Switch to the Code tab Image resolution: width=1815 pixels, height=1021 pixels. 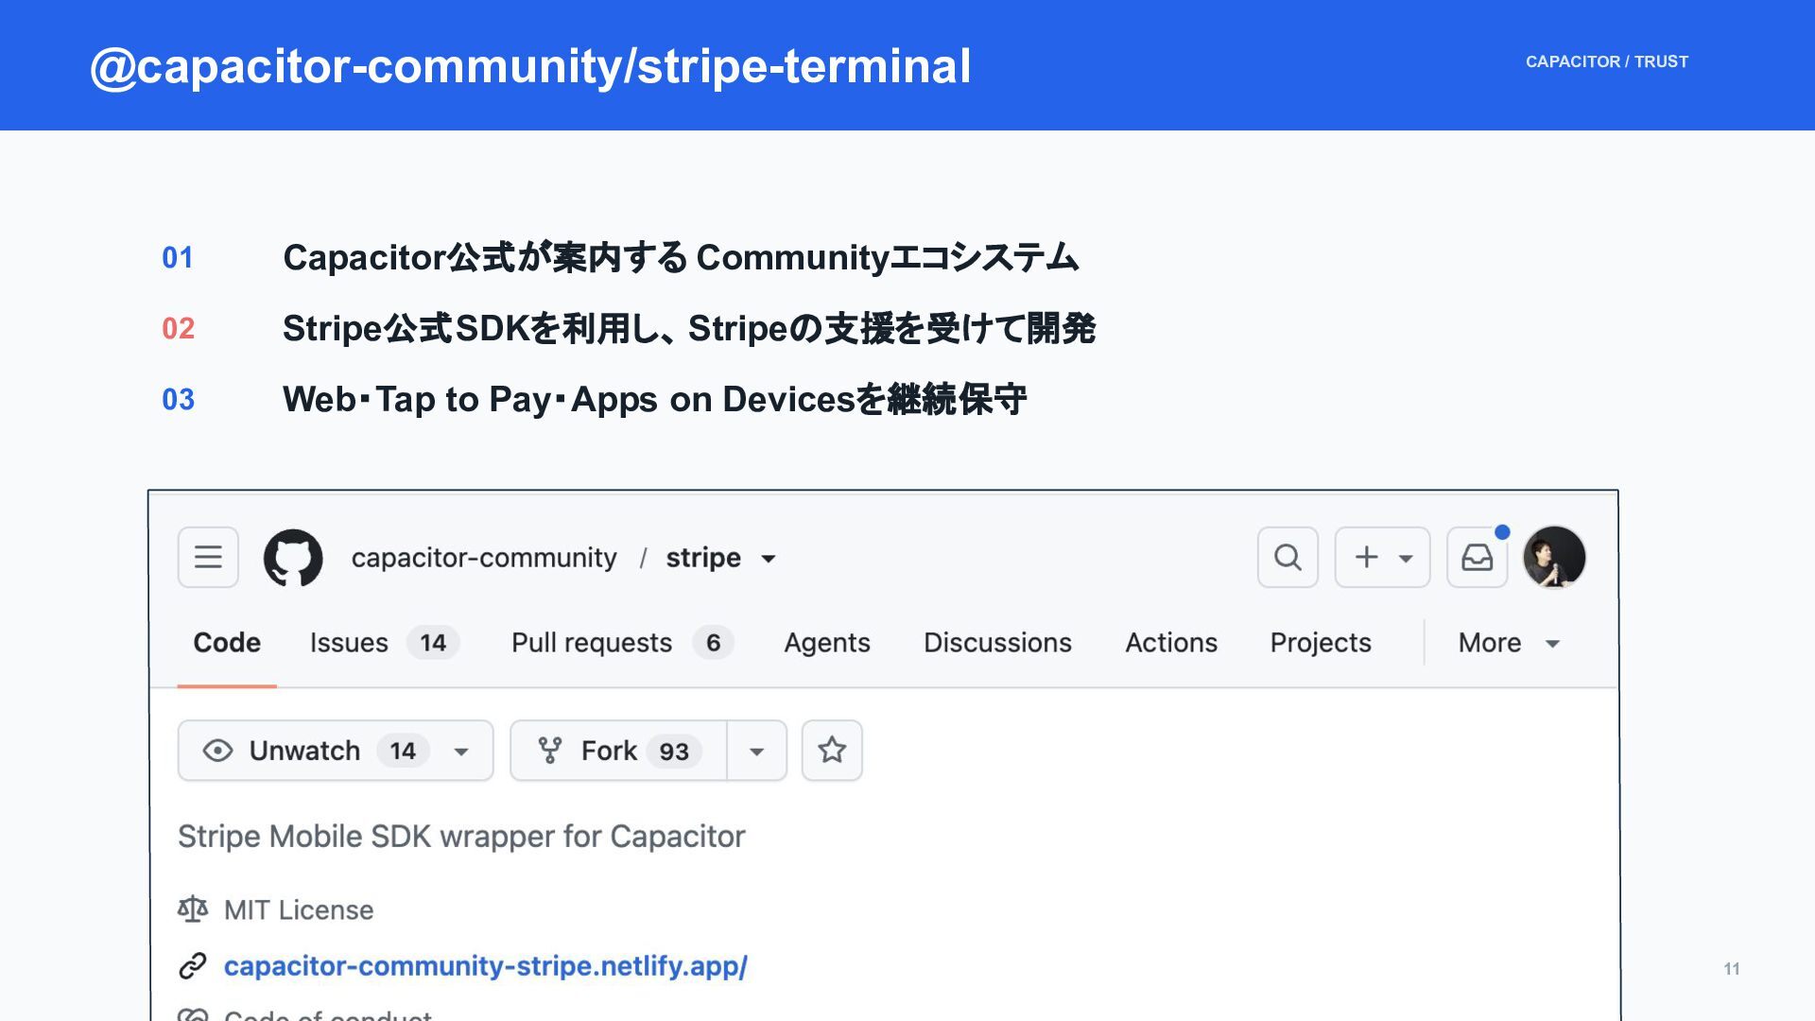tap(227, 643)
